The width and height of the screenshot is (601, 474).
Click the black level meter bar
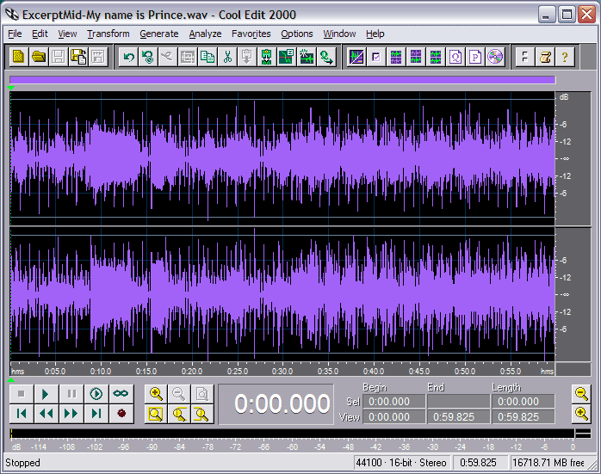point(292,434)
